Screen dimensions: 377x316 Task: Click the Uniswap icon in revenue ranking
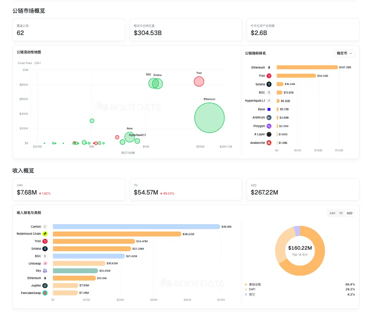45,263
